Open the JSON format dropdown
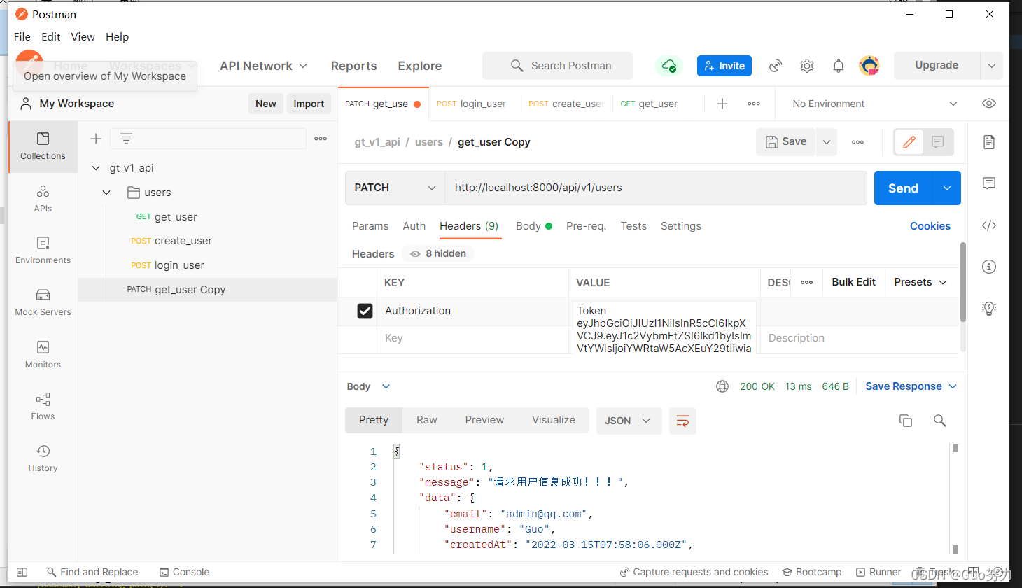This screenshot has height=588, width=1022. pyautogui.click(x=628, y=421)
